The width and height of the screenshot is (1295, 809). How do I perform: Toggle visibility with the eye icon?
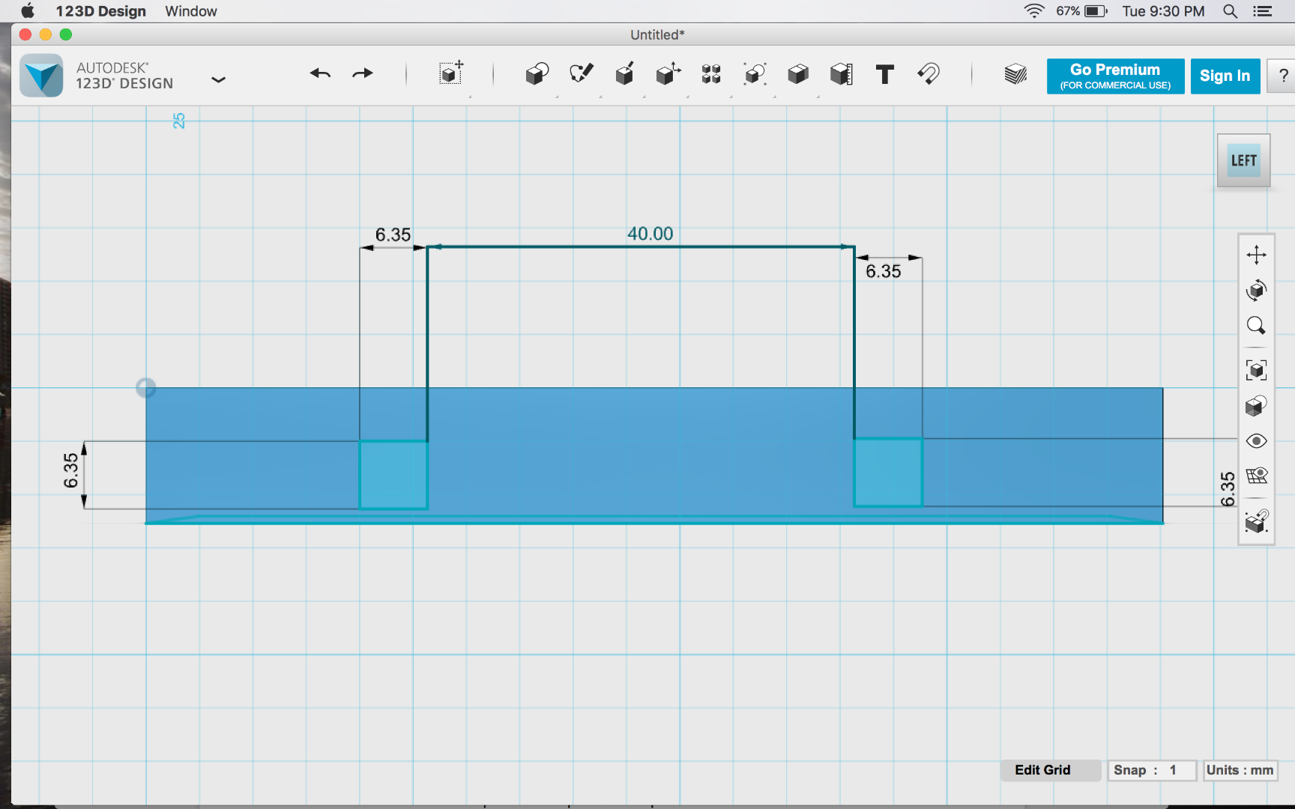(x=1257, y=441)
